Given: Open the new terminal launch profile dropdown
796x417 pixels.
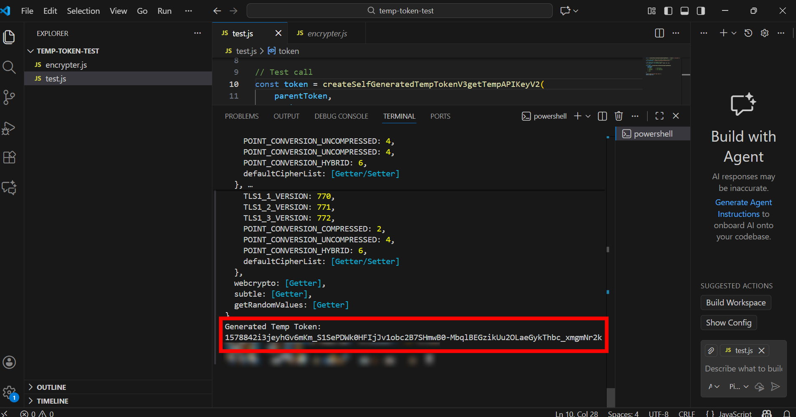Looking at the screenshot, I should [x=588, y=116].
